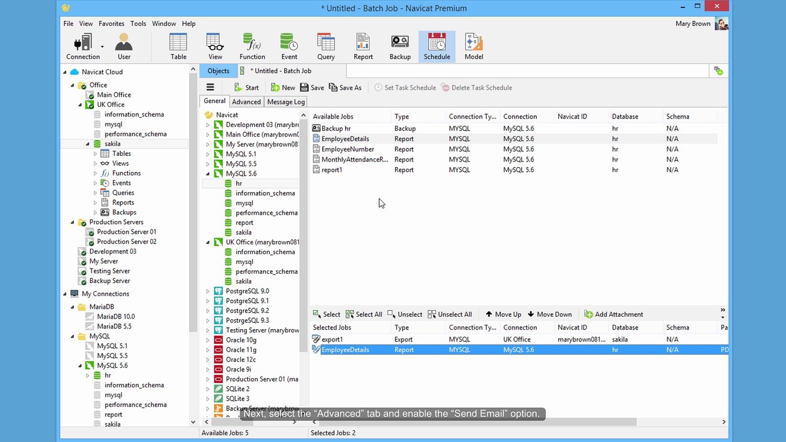Open the Query toolbar icon
The image size is (786, 442).
click(326, 47)
